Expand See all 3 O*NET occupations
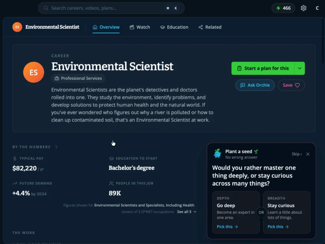The height and width of the screenshot is (244, 325). click(x=187, y=212)
